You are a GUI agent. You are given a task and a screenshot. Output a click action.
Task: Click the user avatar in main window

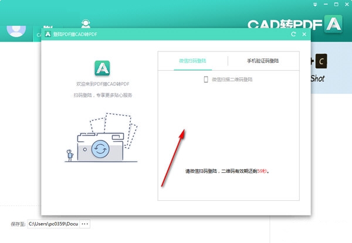(16, 31)
